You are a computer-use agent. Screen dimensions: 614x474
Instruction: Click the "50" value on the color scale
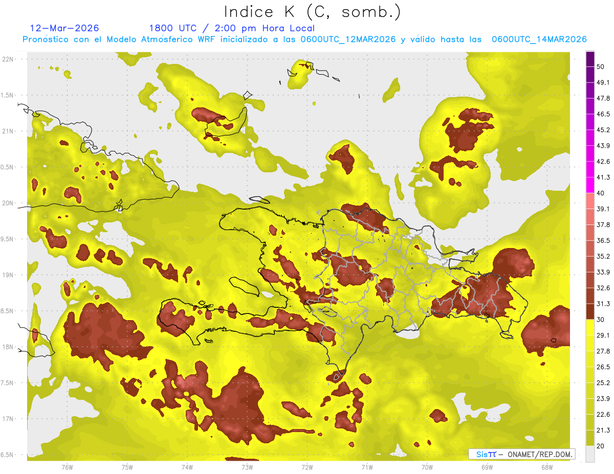point(601,67)
